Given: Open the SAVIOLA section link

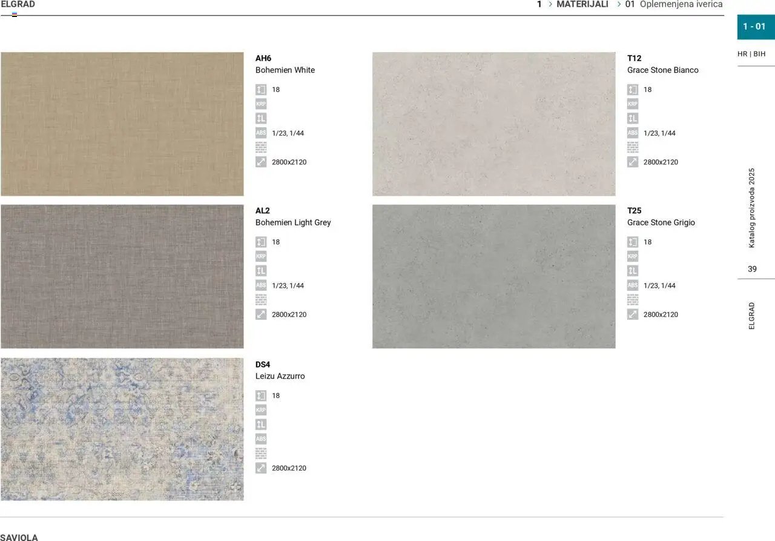Looking at the screenshot, I should click(19, 537).
